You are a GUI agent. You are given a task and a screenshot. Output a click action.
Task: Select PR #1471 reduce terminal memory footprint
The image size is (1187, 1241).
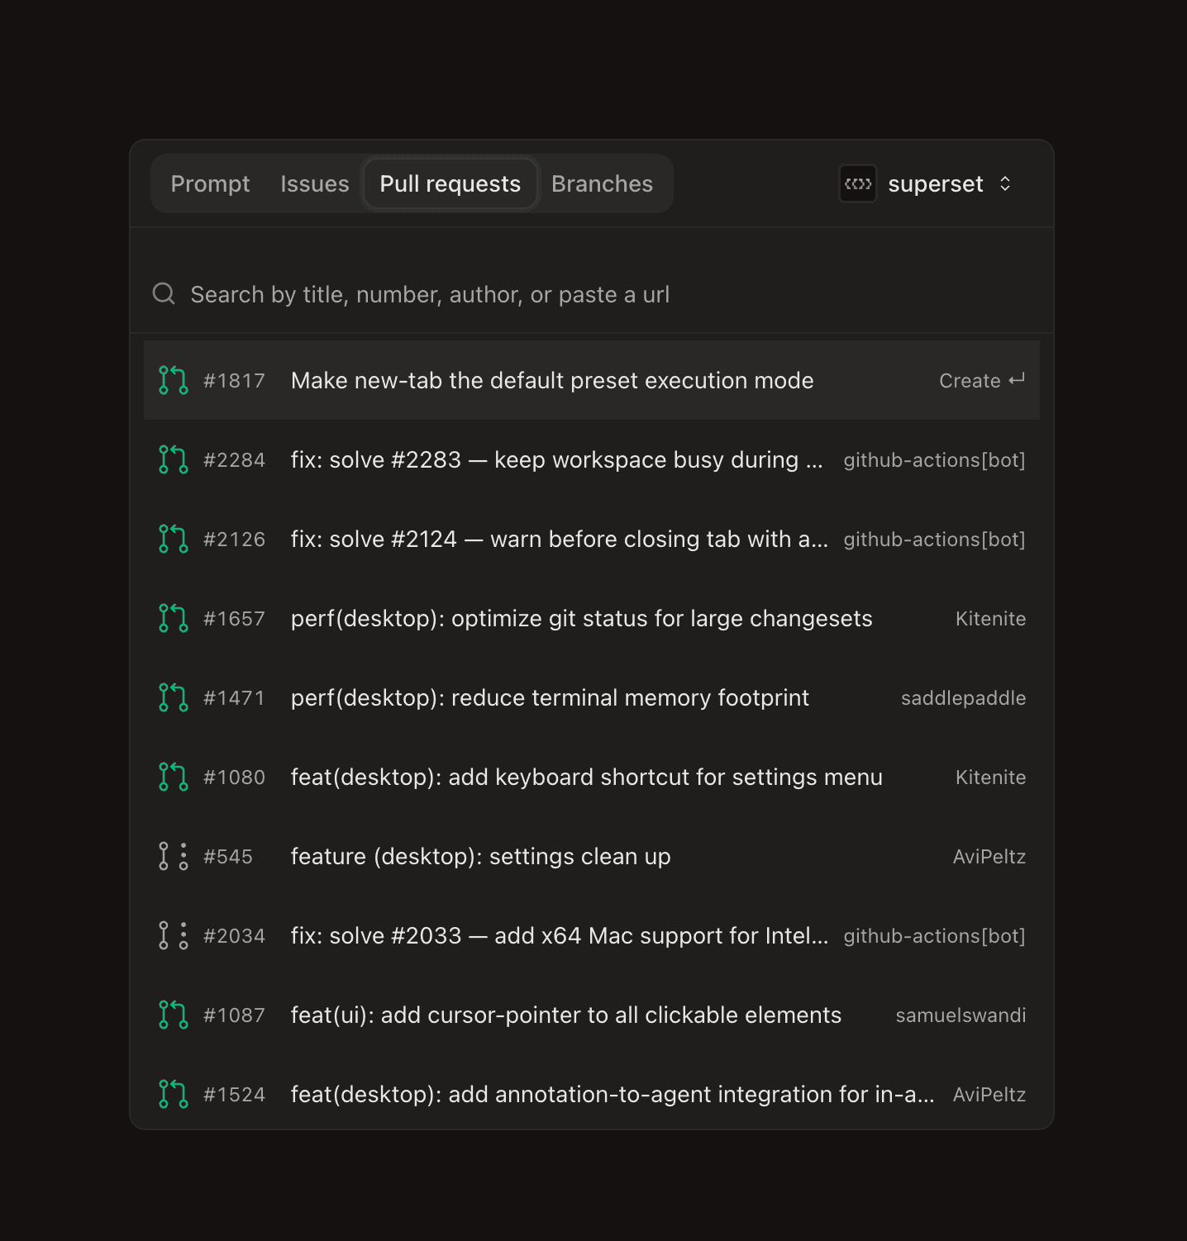(x=550, y=697)
